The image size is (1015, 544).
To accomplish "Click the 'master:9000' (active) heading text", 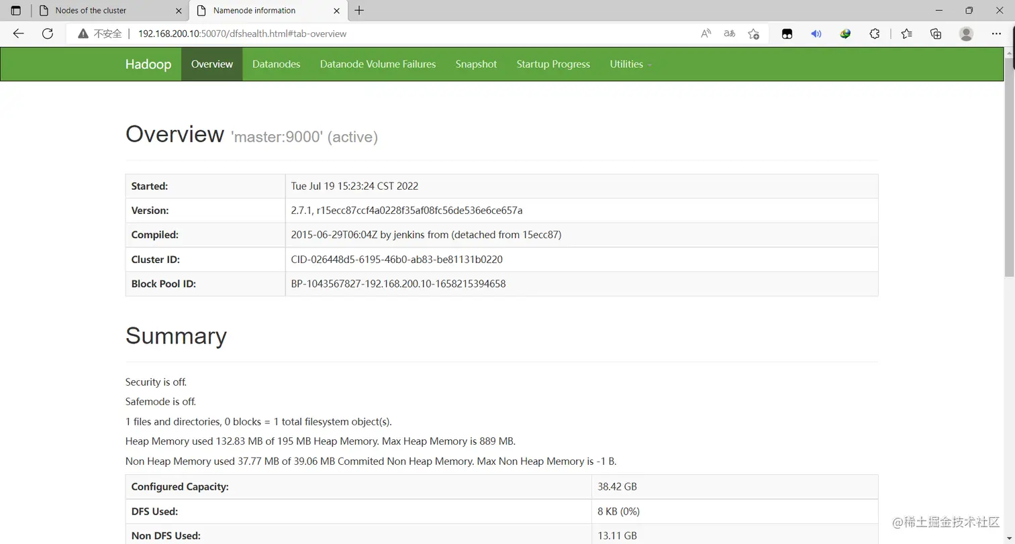I will 304,137.
